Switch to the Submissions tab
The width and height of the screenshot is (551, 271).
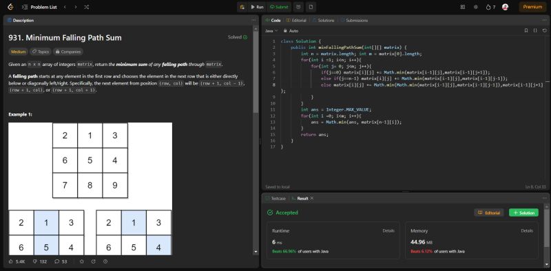pyautogui.click(x=354, y=21)
